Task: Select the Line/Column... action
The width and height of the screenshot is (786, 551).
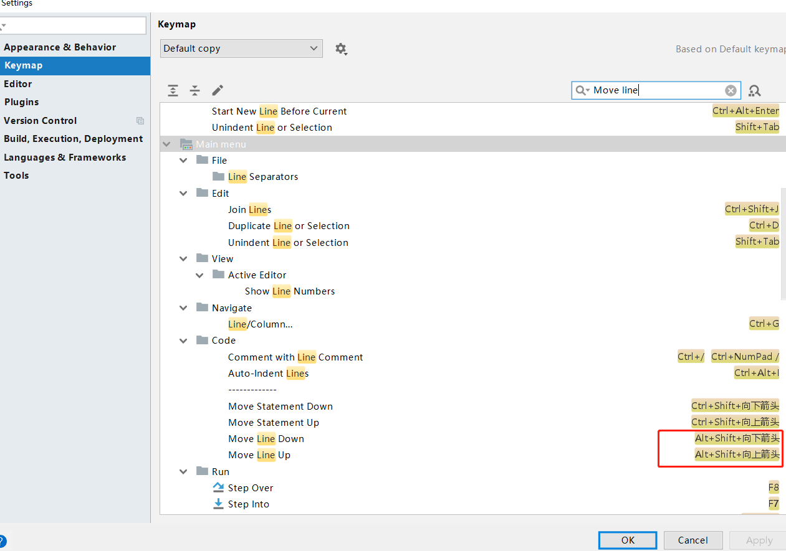Action: tap(260, 324)
